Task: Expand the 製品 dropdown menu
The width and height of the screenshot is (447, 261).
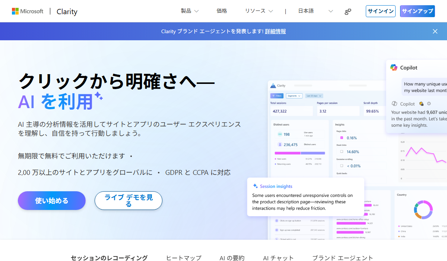Action: 189,11
